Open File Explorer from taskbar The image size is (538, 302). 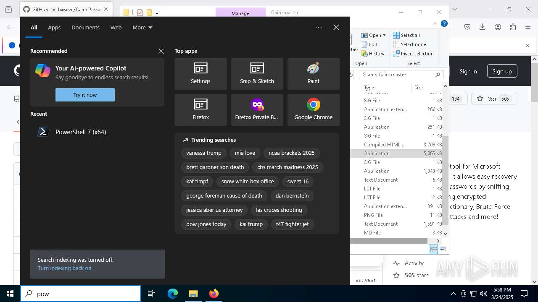coord(193,294)
